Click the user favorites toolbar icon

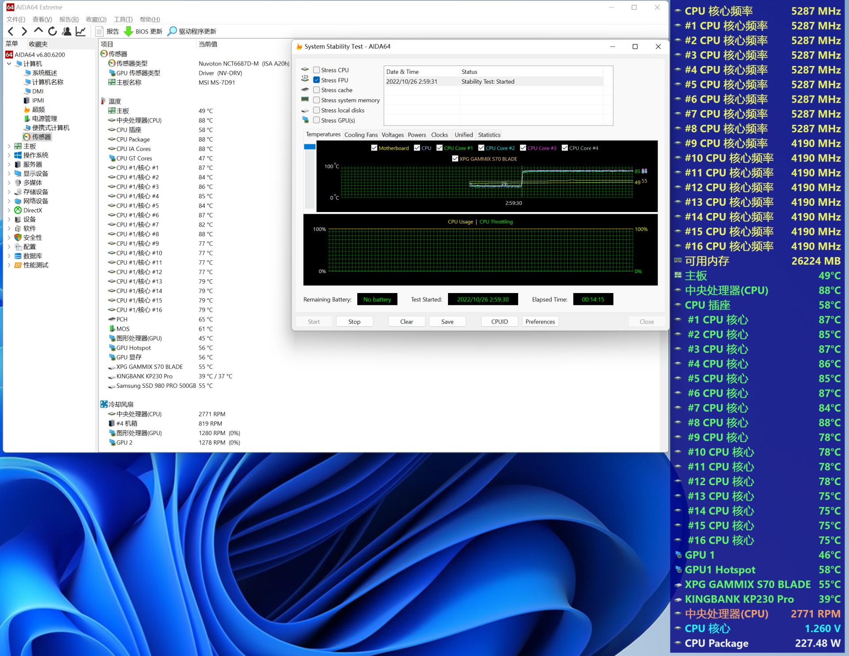tap(67, 31)
